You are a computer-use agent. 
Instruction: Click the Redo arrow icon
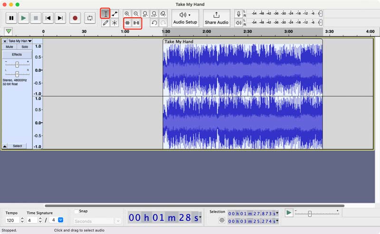coord(163,23)
